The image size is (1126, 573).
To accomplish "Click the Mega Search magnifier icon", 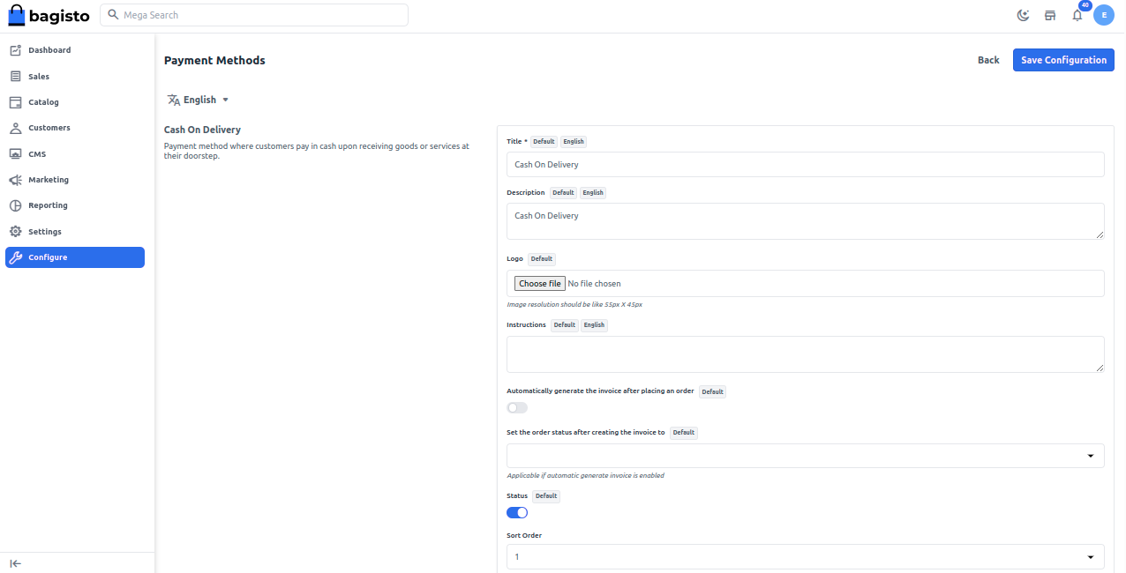I will pos(113,15).
